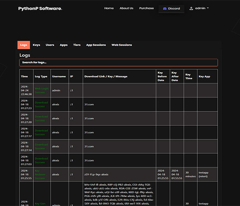The width and height of the screenshot is (240, 206).
Task: Click key before date 2024-04-18 01:25:55
Action: (x=163, y=174)
